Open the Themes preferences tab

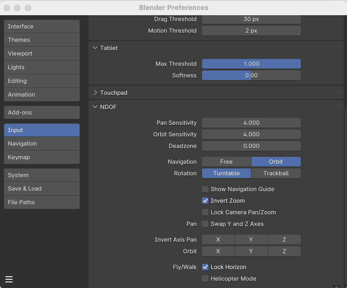pyautogui.click(x=42, y=40)
